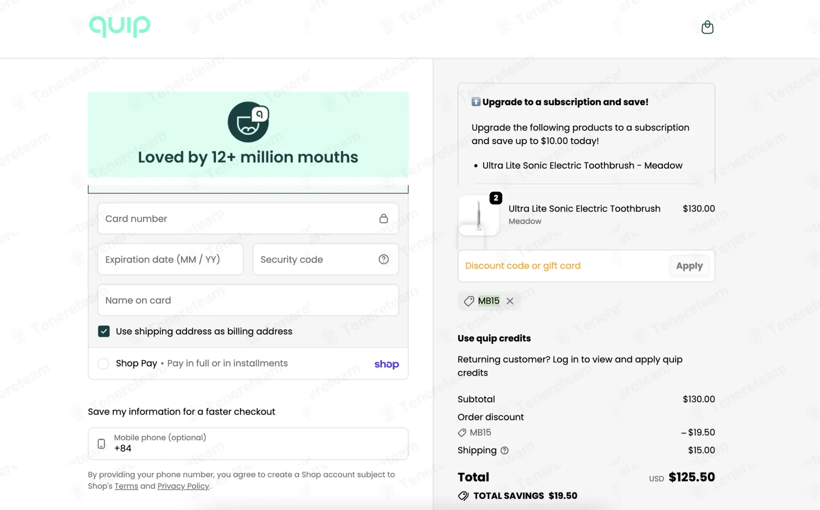This screenshot has height=510, width=820.
Task: Click the –$19.50 discount amount
Action: pyautogui.click(x=698, y=432)
